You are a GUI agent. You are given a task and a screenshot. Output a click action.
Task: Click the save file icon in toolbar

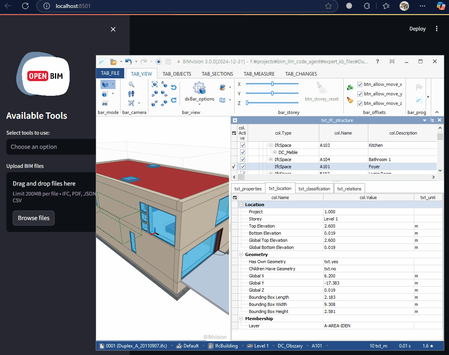coord(102,61)
